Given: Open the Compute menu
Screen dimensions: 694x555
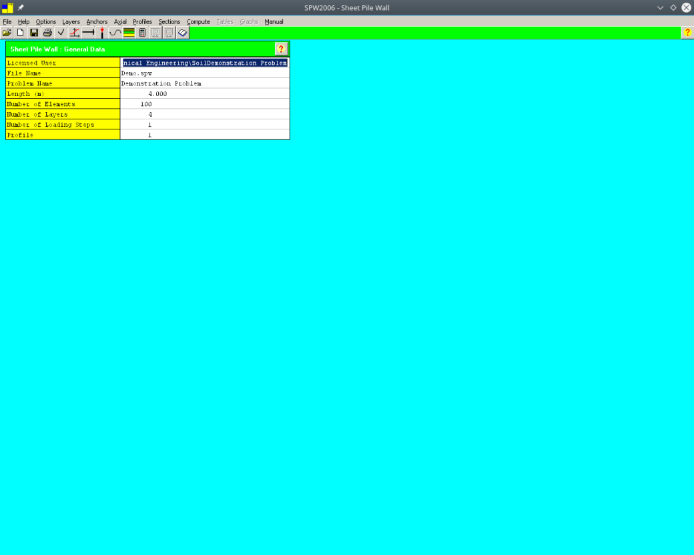Looking at the screenshot, I should (x=198, y=21).
